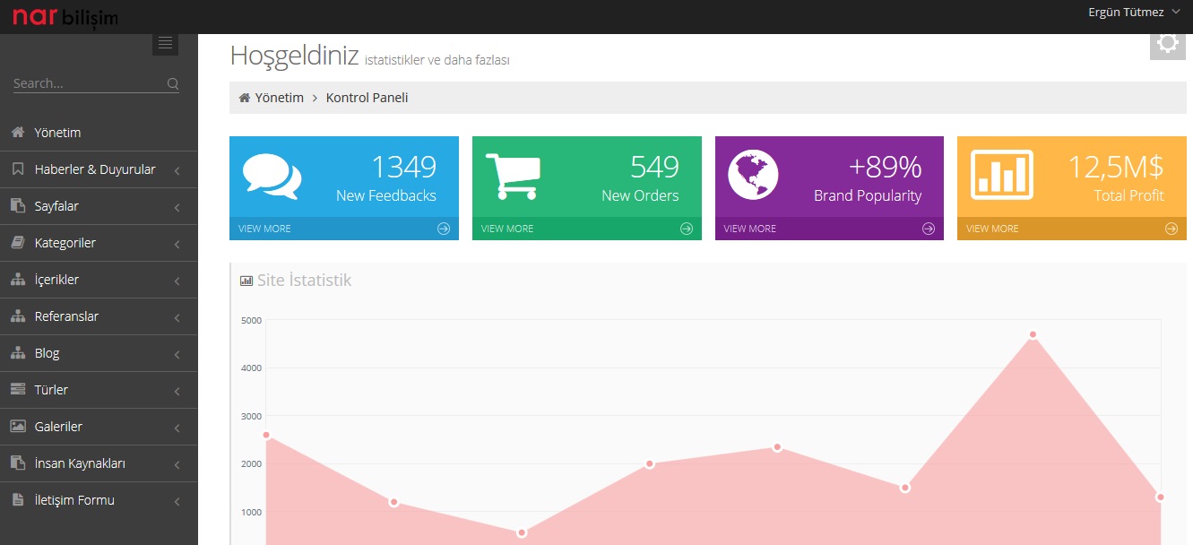Click the home icon in breadcrumb
The height and width of the screenshot is (545, 1193).
pos(244,98)
